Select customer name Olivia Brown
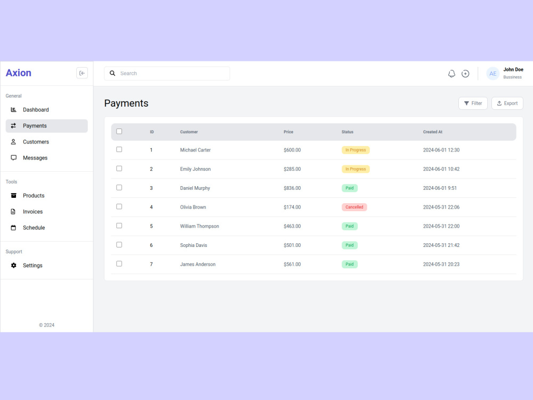 (193, 207)
